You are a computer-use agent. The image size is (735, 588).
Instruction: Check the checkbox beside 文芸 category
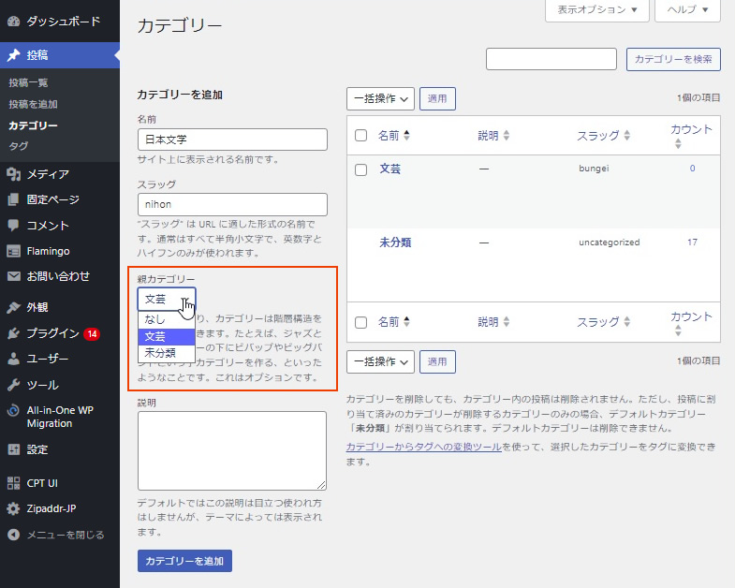click(360, 169)
